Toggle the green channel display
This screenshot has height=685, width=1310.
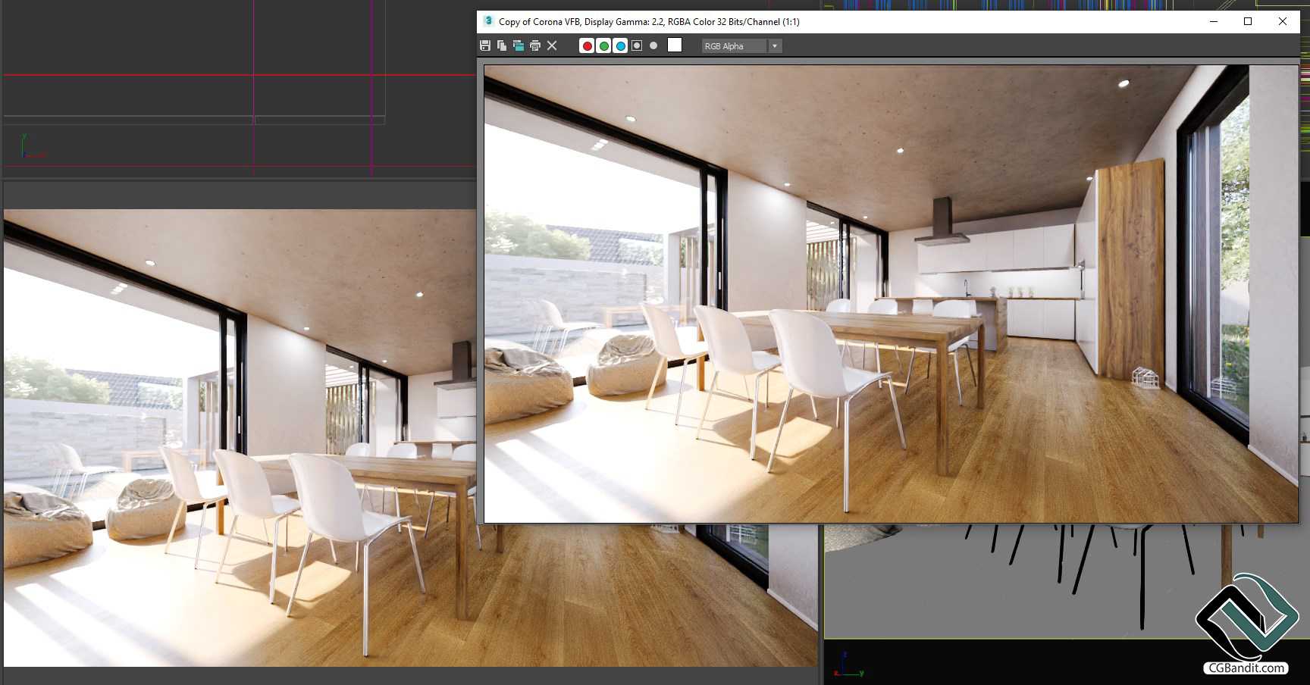[x=603, y=46]
